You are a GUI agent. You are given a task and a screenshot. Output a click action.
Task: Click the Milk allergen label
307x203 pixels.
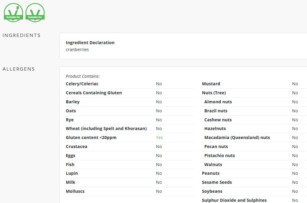70,182
